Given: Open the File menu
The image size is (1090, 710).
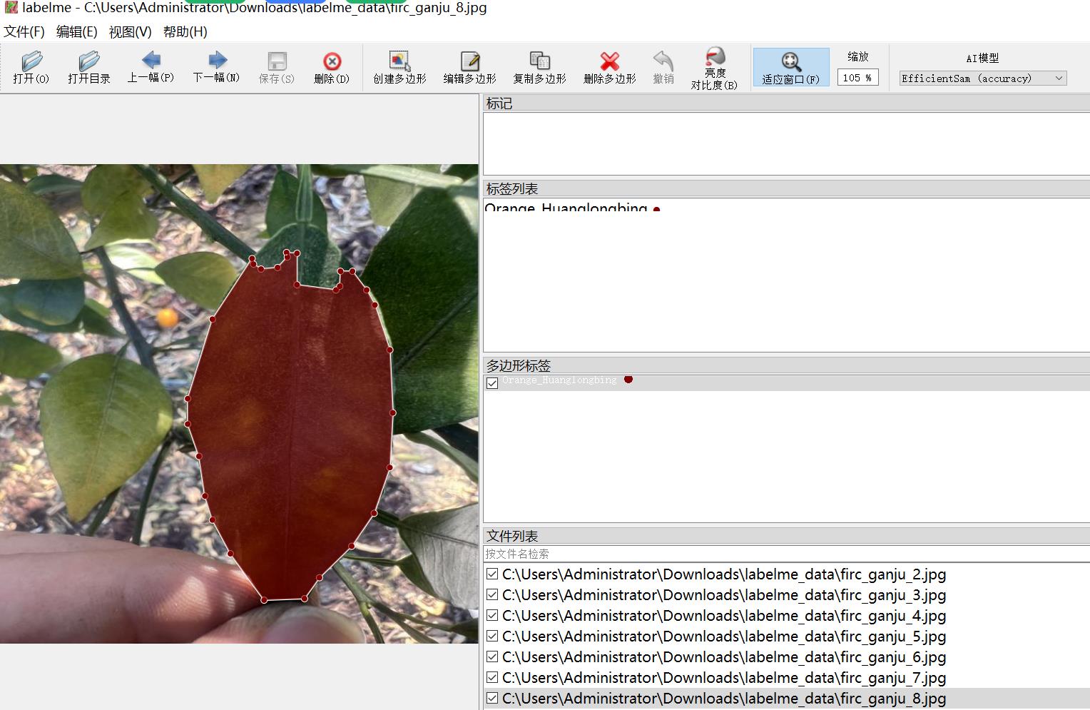Looking at the screenshot, I should pos(24,32).
